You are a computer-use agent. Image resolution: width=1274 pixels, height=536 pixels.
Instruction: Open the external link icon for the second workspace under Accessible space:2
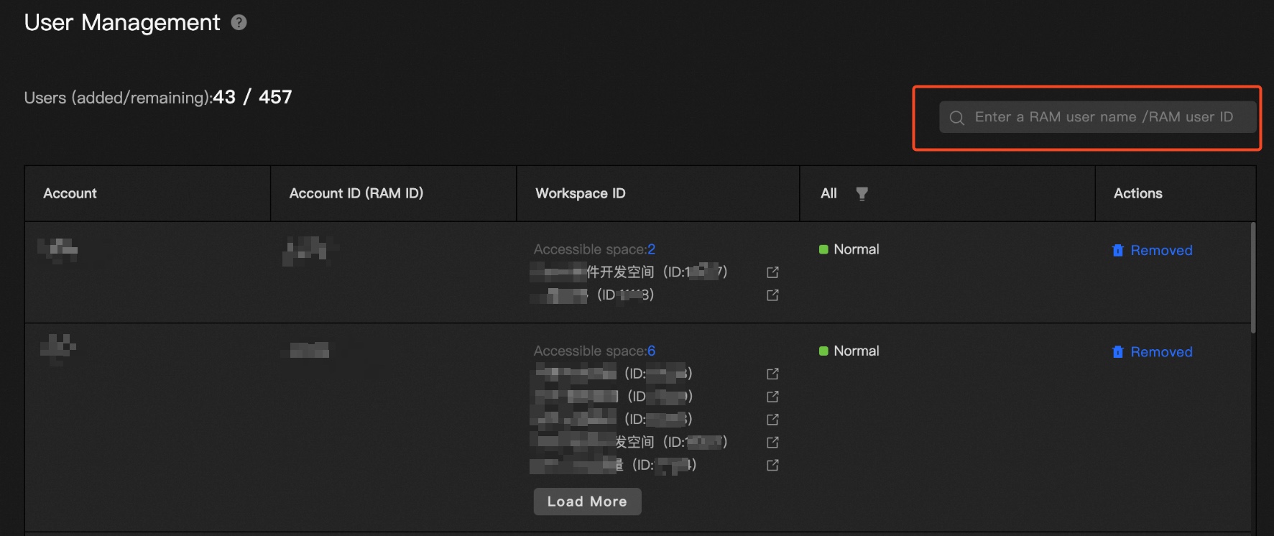[x=772, y=295]
